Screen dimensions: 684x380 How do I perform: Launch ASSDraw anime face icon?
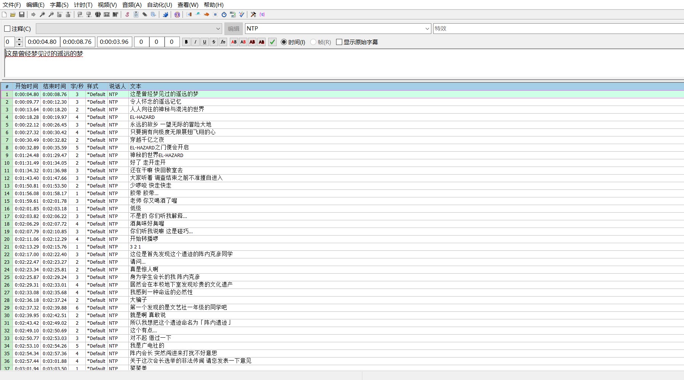(177, 14)
